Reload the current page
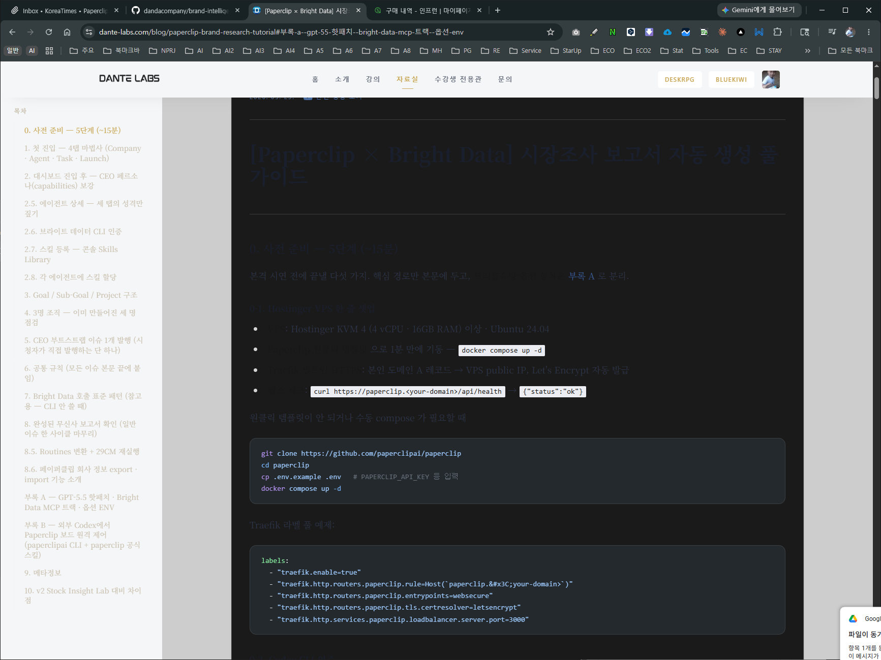Screen dimensions: 881x660 point(49,32)
